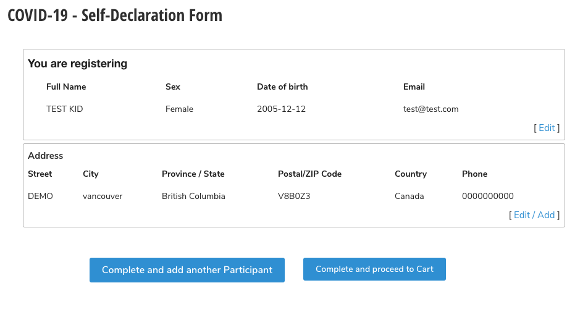Select the Female sex value
The width and height of the screenshot is (588, 309).
click(x=179, y=109)
